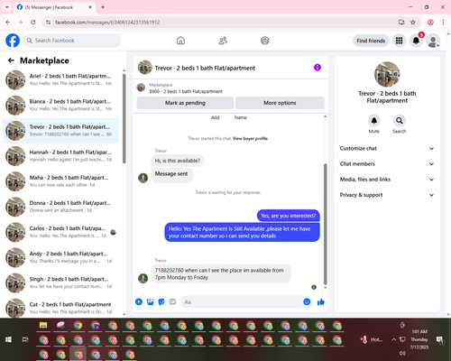
Task: Open the Task View taskbar icon
Action: 25,339
